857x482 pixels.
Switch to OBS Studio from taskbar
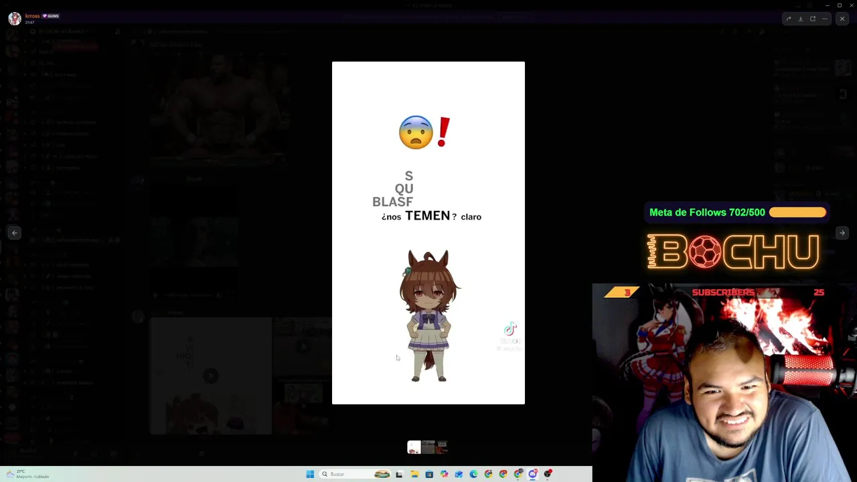coord(548,474)
